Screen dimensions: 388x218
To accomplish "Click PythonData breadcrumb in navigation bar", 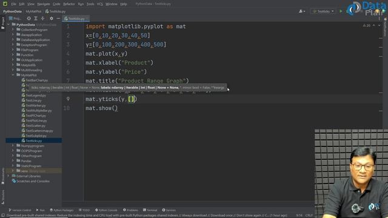I will (12, 12).
